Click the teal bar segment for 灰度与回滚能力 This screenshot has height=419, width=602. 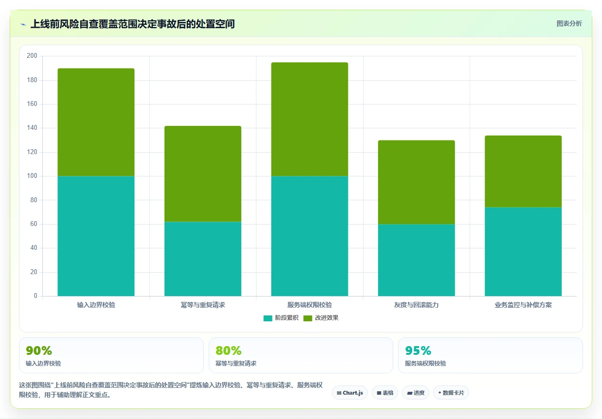click(x=417, y=260)
